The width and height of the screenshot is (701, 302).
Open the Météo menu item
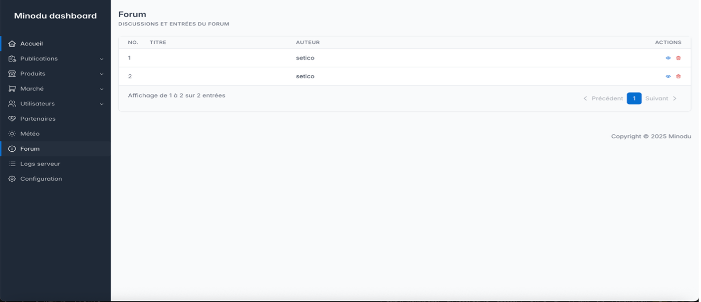(x=55, y=134)
